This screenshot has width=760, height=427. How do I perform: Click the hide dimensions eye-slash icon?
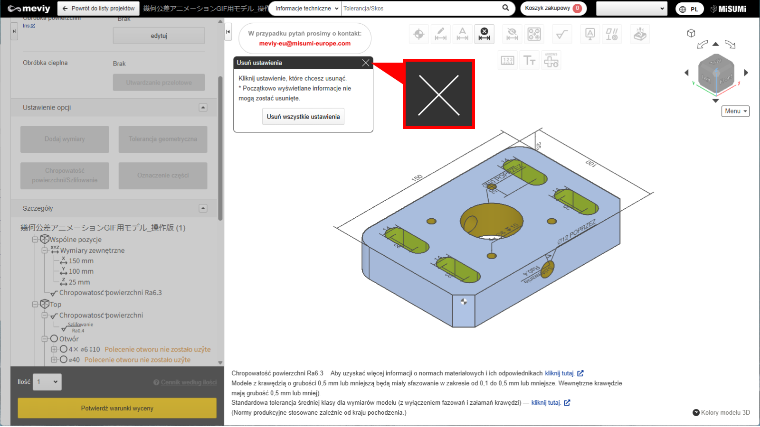pyautogui.click(x=512, y=34)
